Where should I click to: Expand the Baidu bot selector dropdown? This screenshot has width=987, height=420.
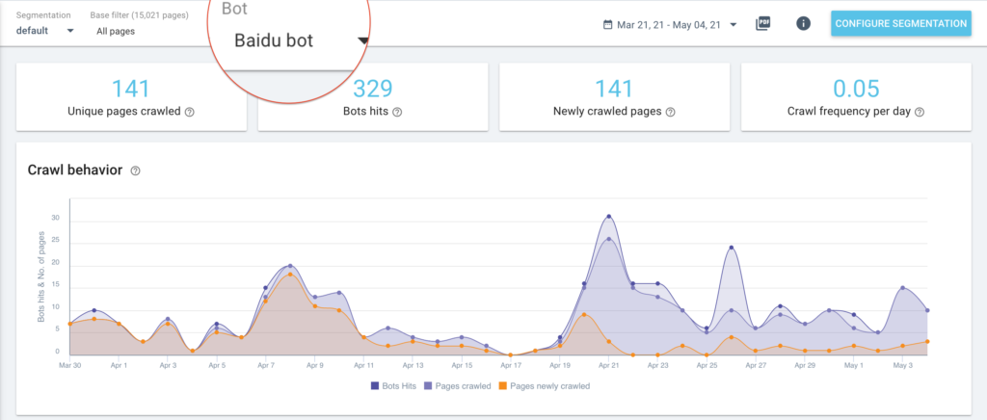point(301,40)
